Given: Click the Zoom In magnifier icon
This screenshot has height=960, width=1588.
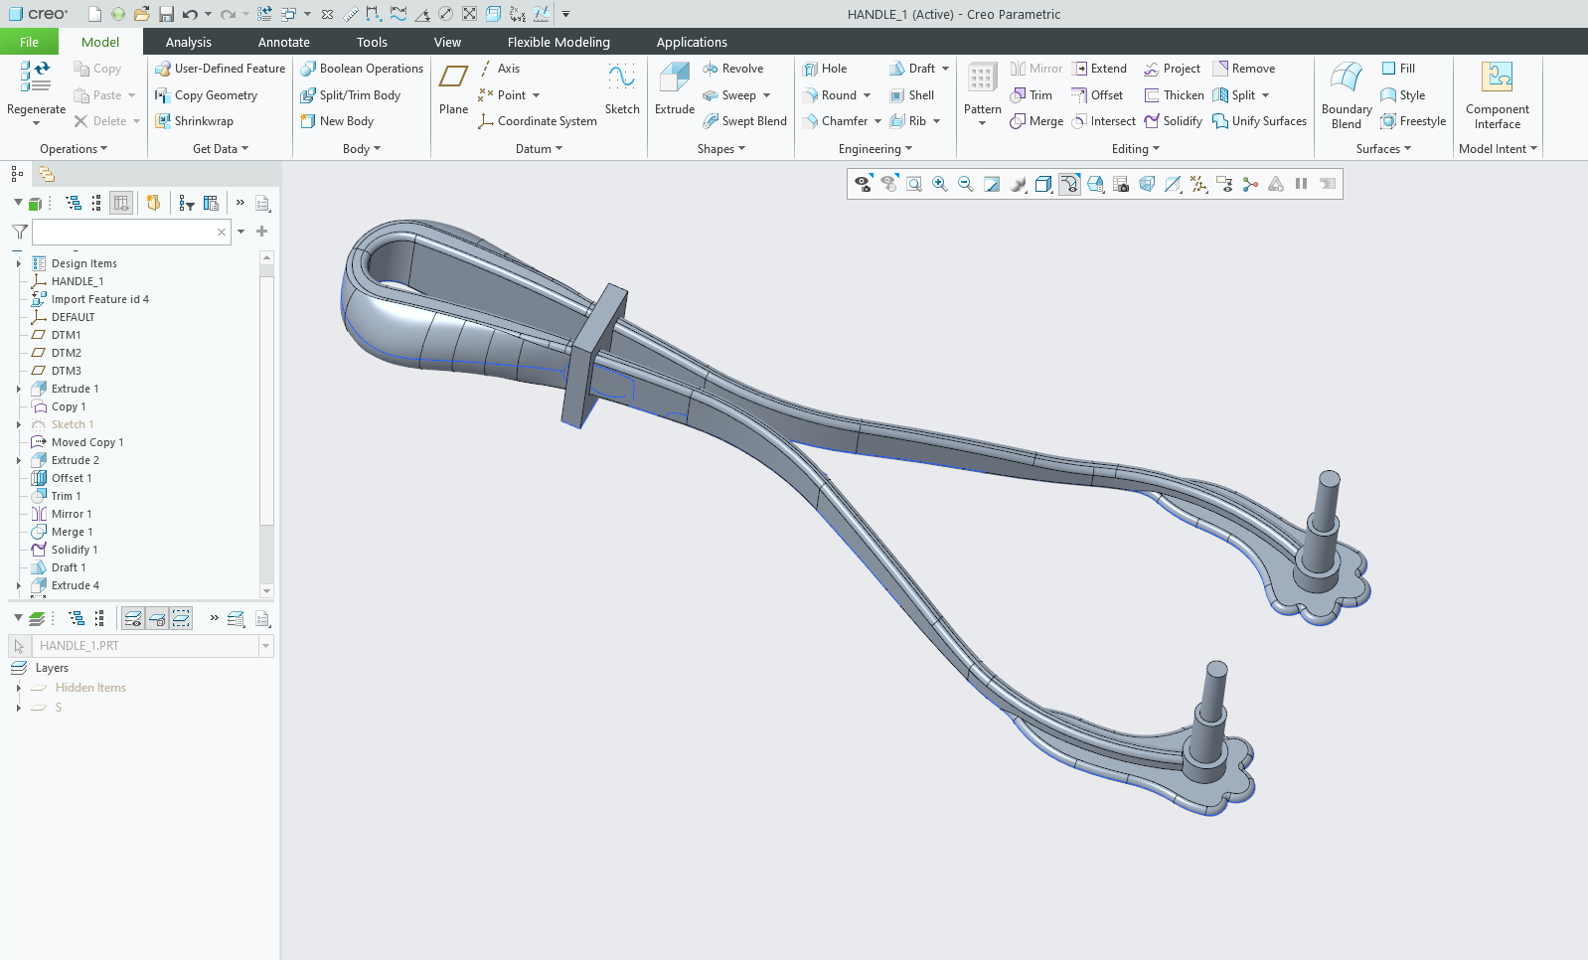Looking at the screenshot, I should click(x=939, y=184).
